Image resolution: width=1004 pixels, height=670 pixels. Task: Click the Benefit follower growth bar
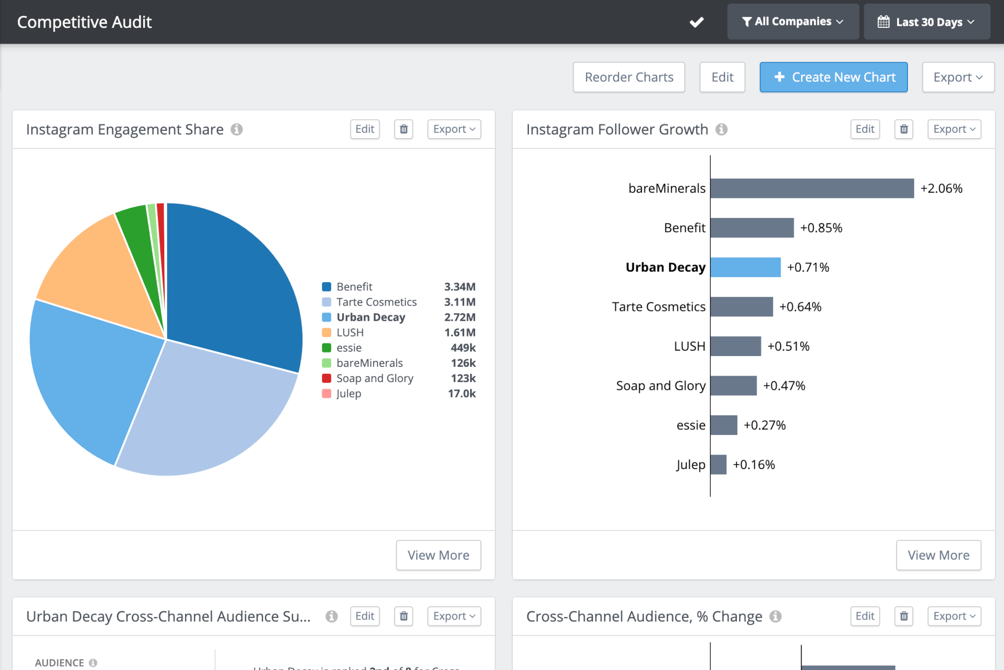(752, 228)
